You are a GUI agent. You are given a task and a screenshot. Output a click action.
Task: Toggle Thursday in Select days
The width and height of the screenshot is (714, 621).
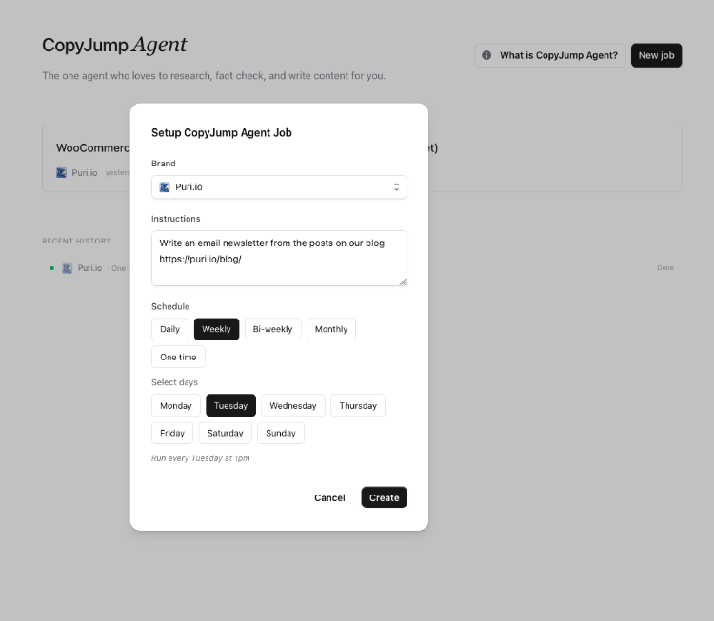tap(358, 405)
